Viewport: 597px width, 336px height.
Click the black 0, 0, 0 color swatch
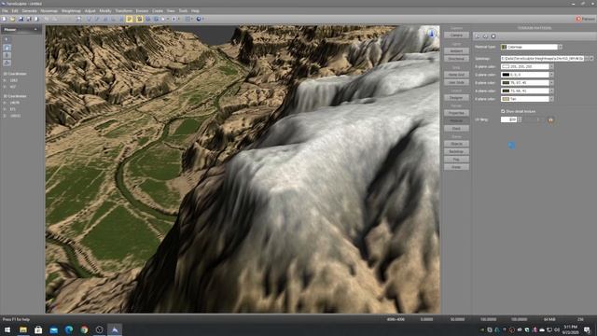[506, 75]
